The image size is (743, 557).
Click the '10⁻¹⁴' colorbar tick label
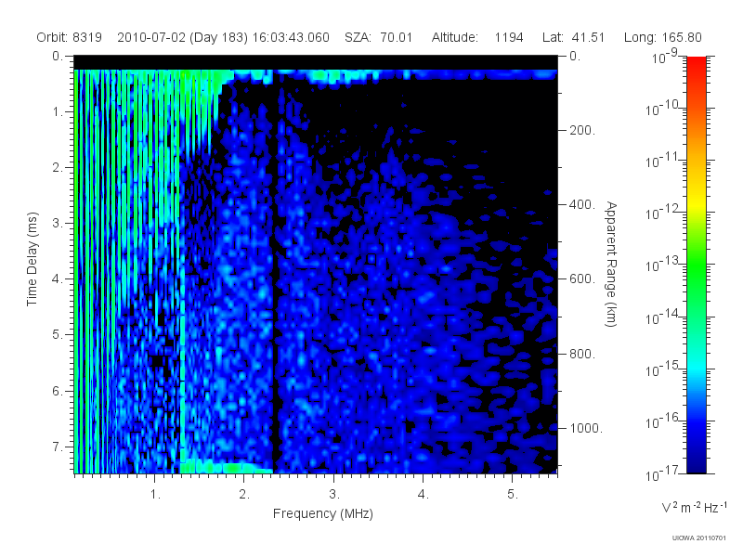[x=662, y=317]
